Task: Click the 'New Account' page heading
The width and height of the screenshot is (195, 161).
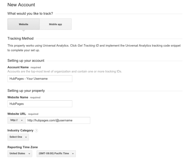Action: click(x=21, y=5)
